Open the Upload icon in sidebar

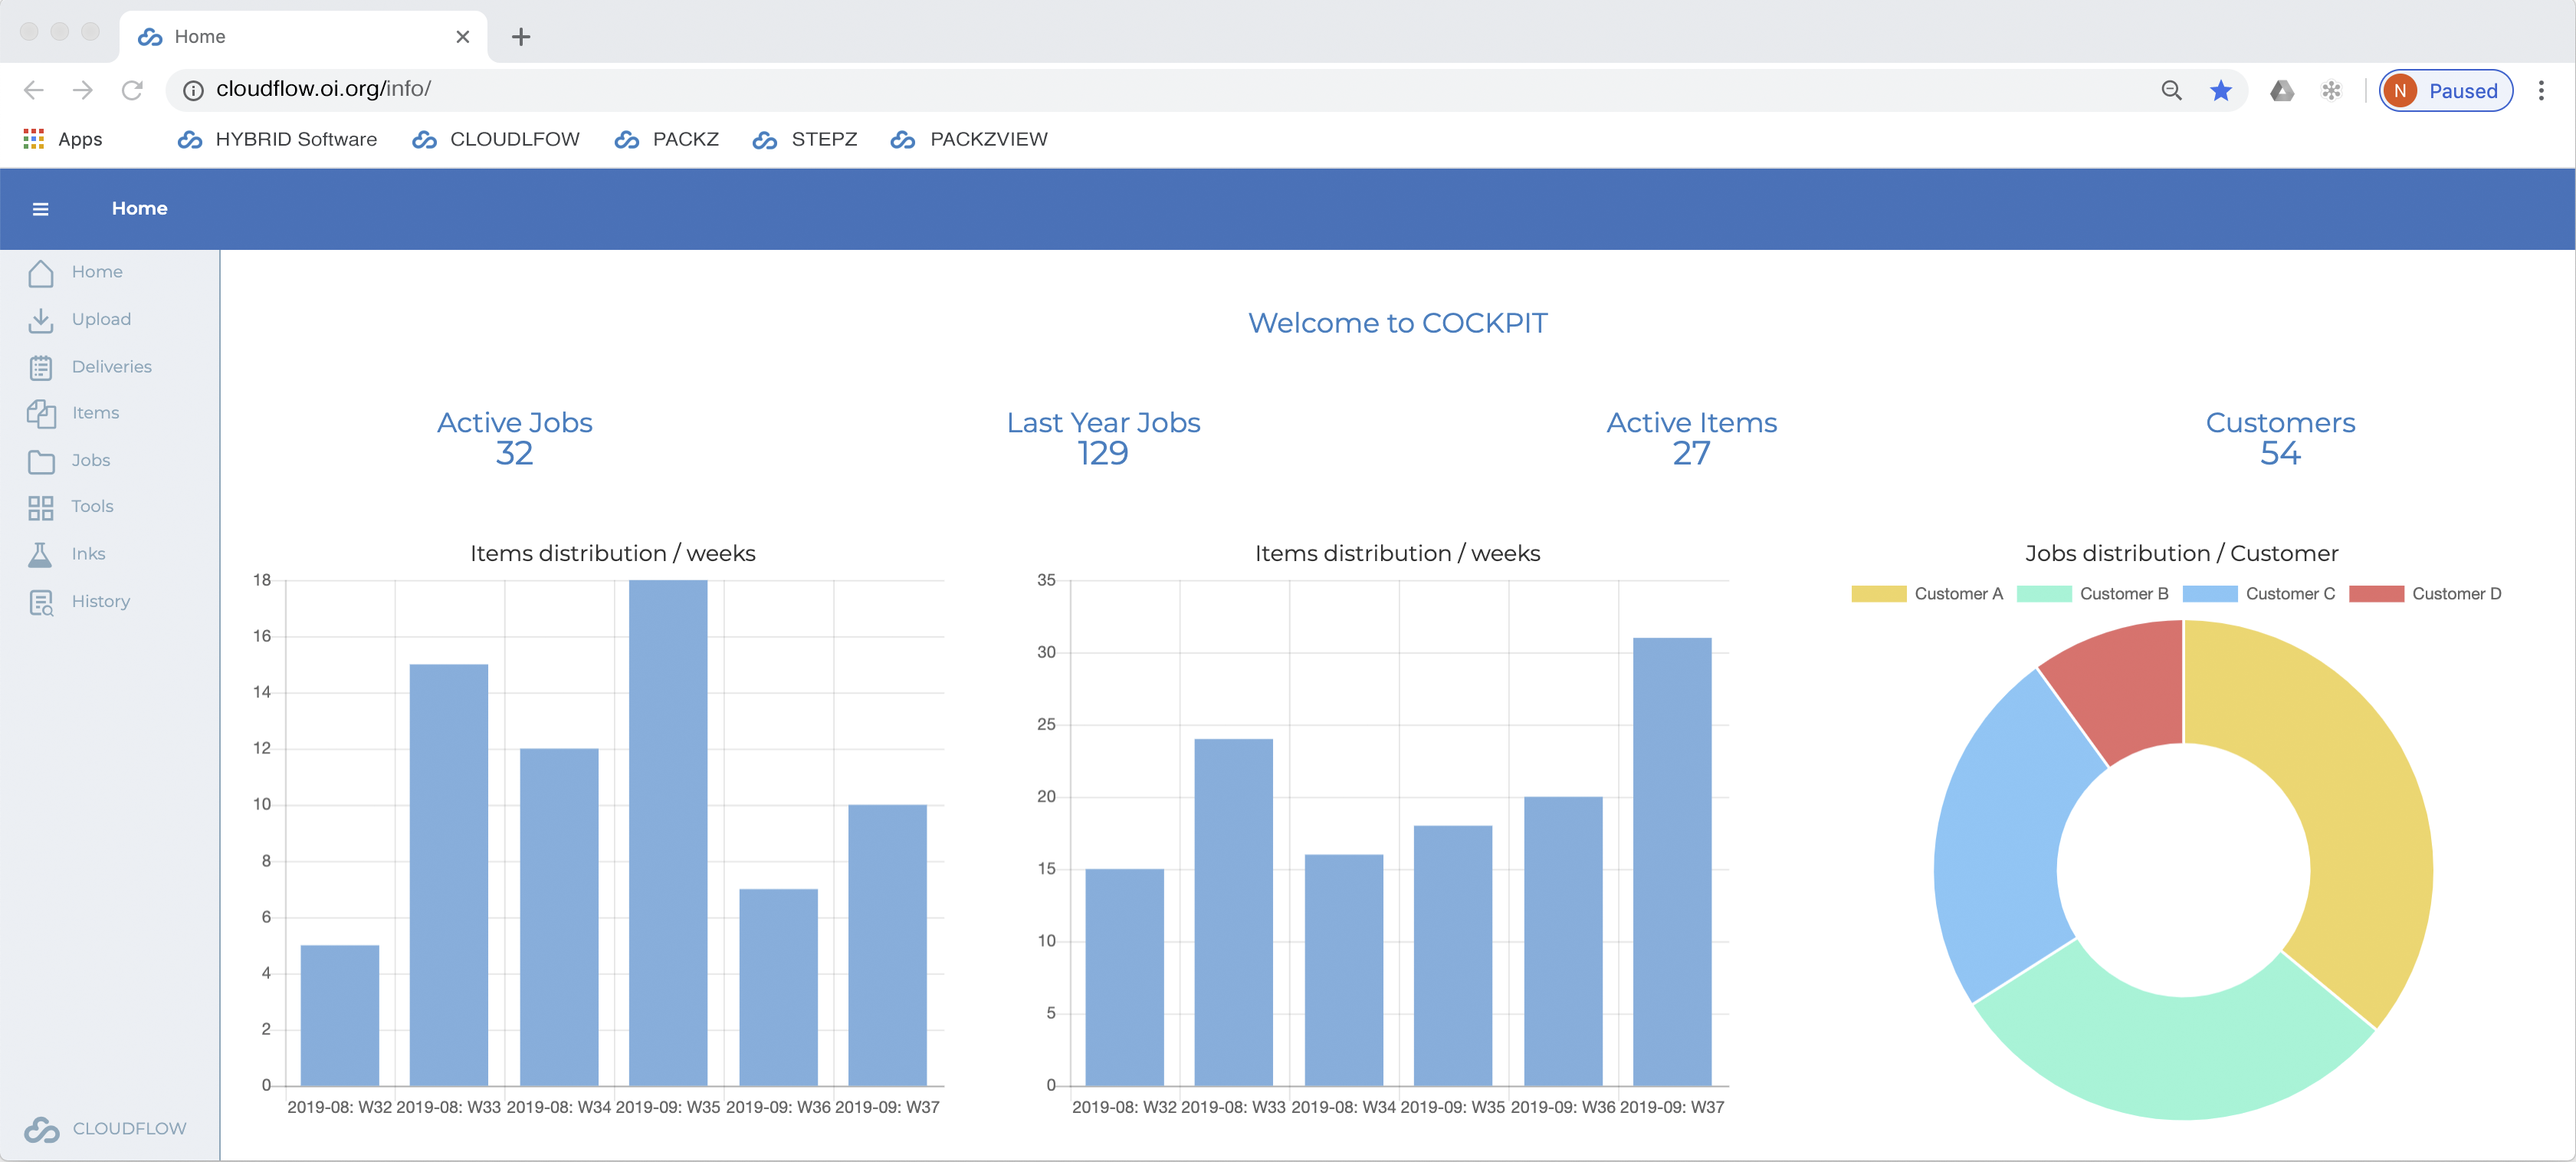click(40, 319)
